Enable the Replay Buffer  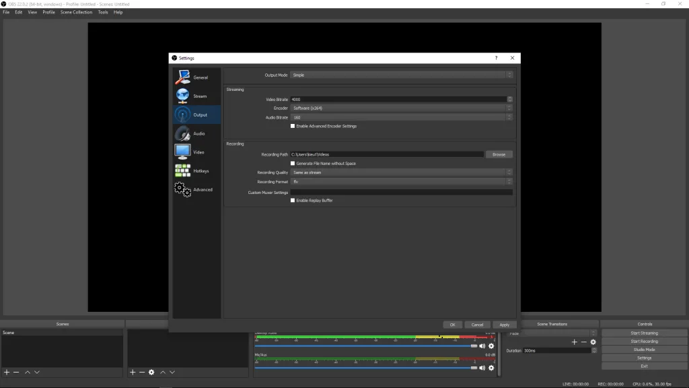(294, 200)
